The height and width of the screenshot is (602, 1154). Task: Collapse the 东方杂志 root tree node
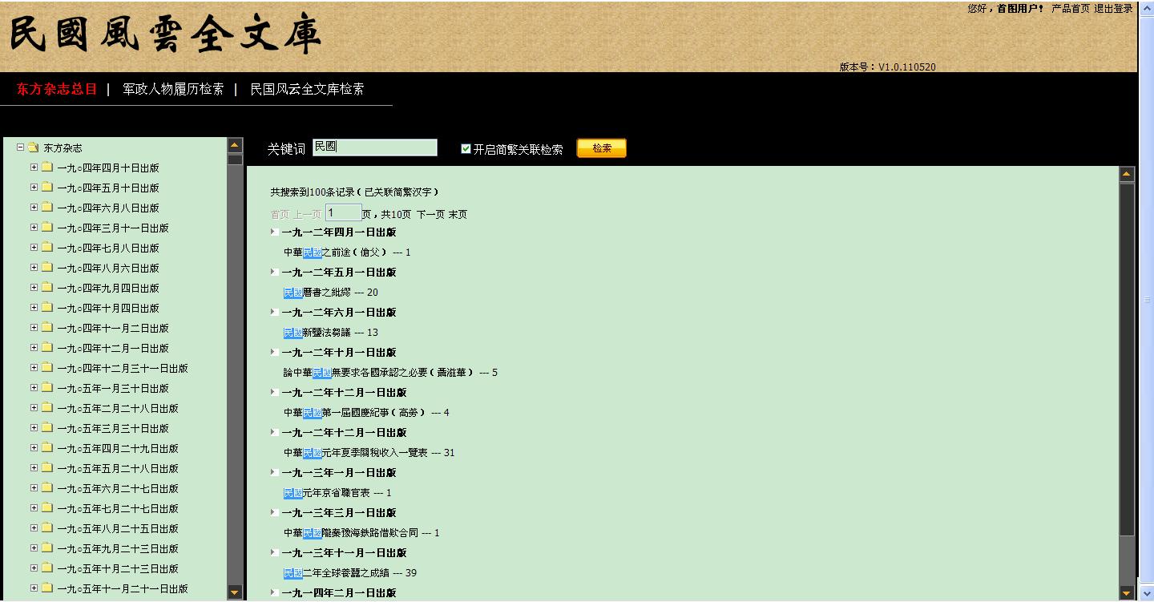[x=21, y=147]
